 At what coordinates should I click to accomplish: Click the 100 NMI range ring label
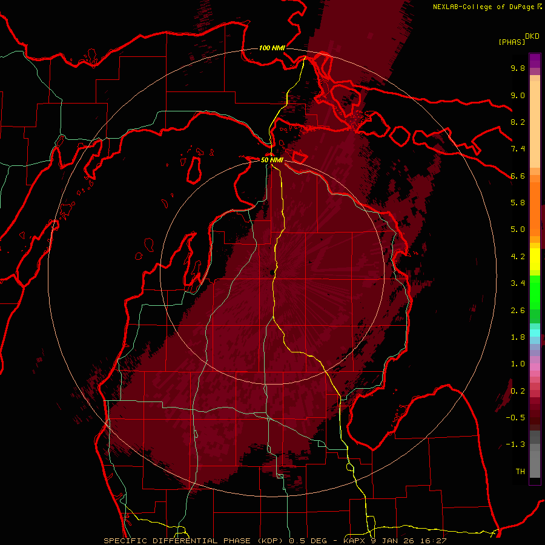pyautogui.click(x=272, y=48)
